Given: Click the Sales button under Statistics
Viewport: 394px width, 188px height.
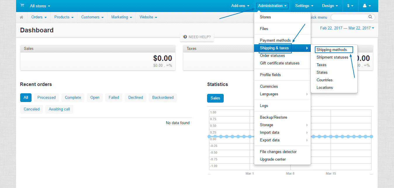Looking at the screenshot, I should [215, 98].
